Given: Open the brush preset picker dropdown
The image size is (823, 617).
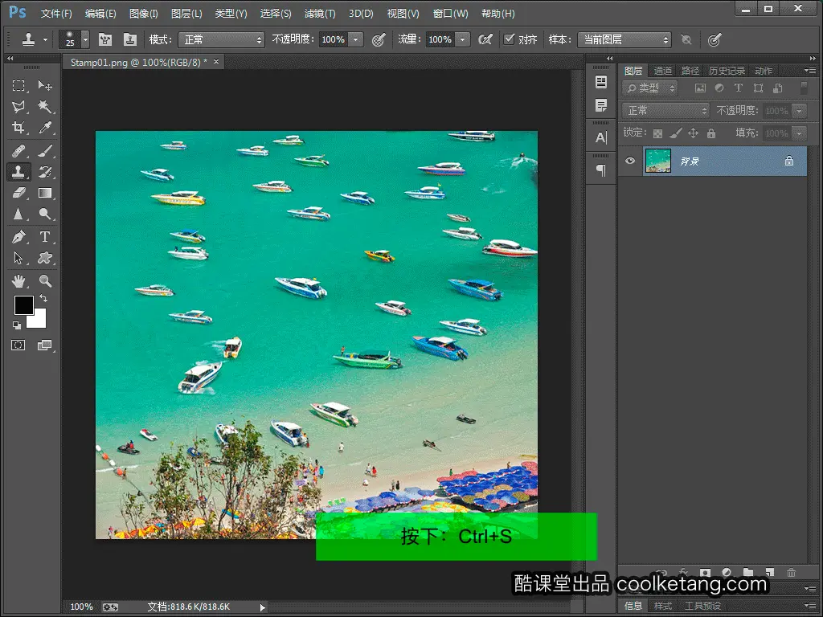Looking at the screenshot, I should click(x=85, y=40).
